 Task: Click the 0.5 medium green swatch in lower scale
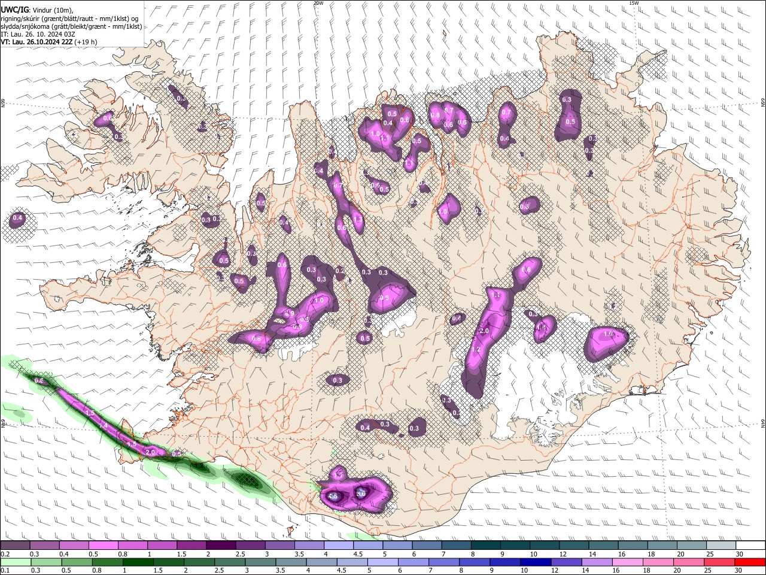click(x=77, y=562)
